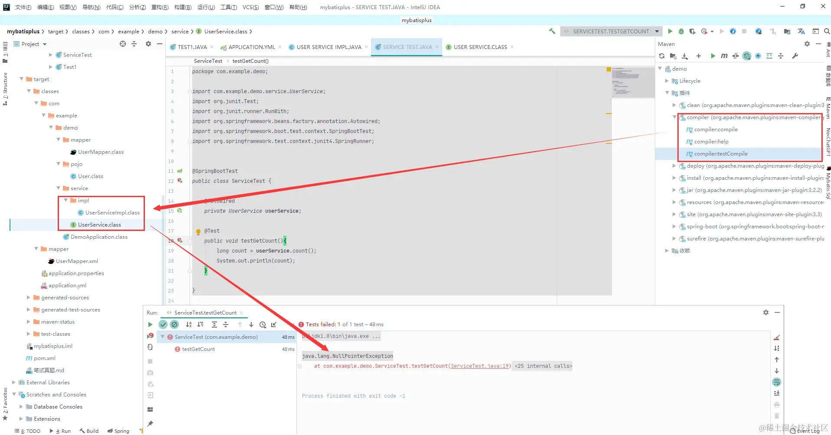Open the ServiceTest.java:19 stack trace link
The image size is (831, 435).
pyautogui.click(x=480, y=366)
